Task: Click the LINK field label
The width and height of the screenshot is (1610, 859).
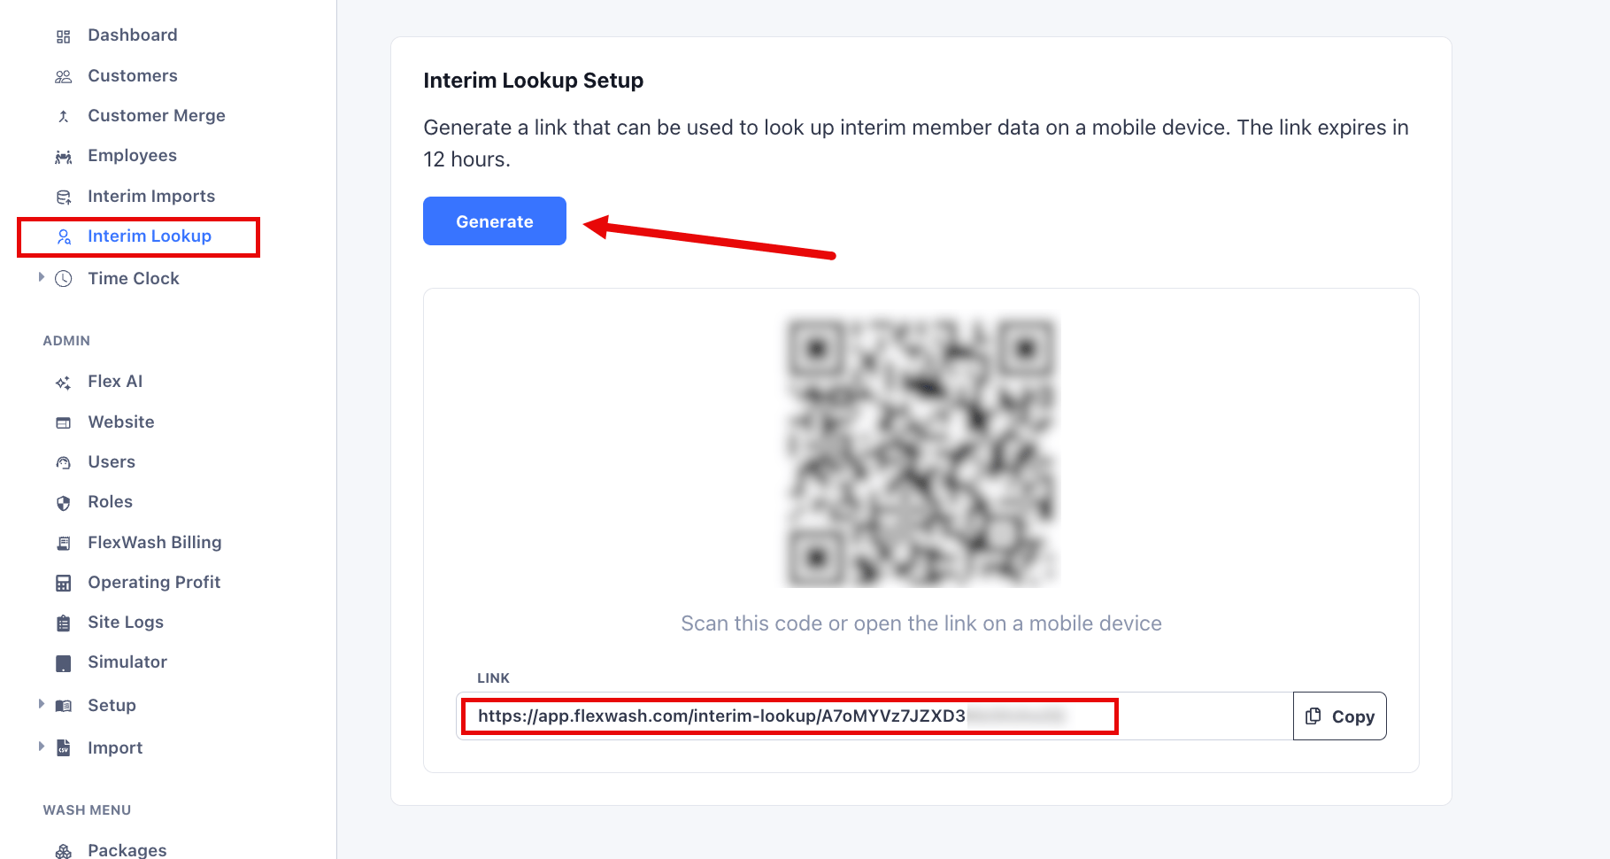Action: 493,678
